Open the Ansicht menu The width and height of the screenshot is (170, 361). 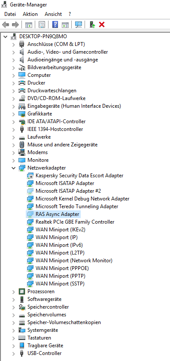[53, 14]
